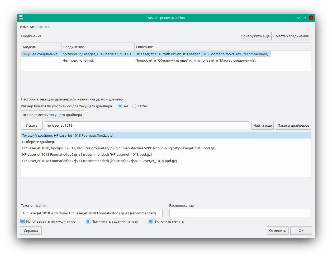Screen dimensions: 332x258
Task: Select 'Нет подключений.' table row
Action: [146, 60]
